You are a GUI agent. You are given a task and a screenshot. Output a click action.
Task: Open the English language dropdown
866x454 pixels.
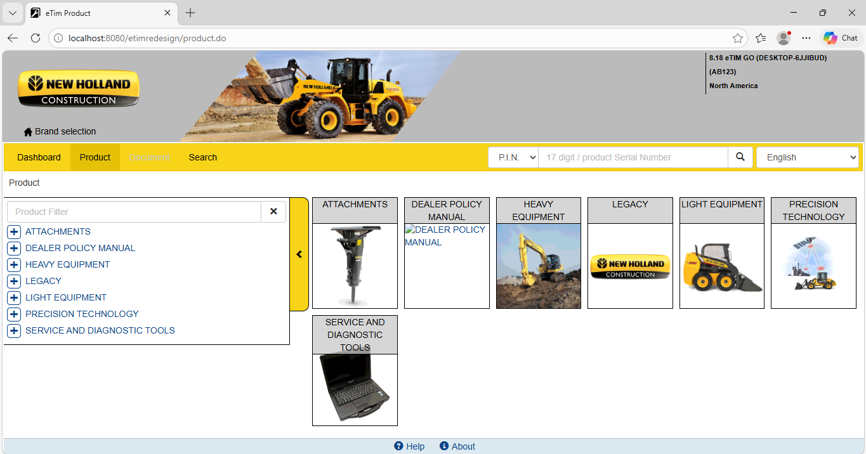coord(807,157)
